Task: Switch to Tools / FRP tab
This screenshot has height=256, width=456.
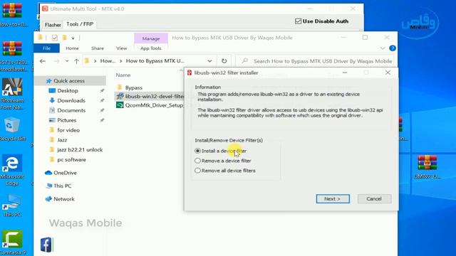Action: [x=80, y=24]
